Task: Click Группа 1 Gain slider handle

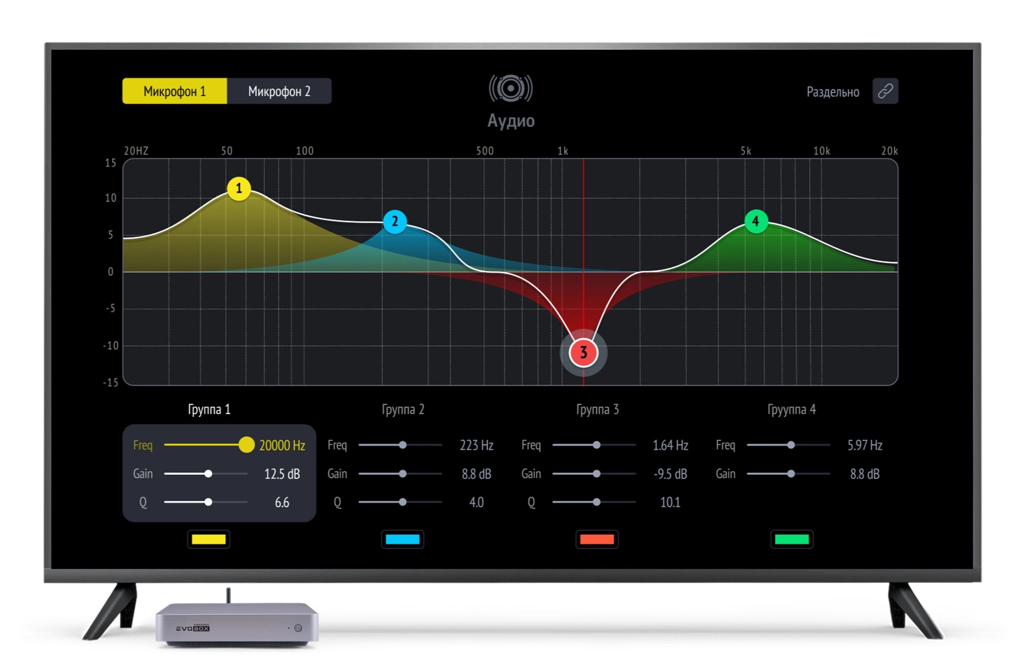Action: coord(209,473)
